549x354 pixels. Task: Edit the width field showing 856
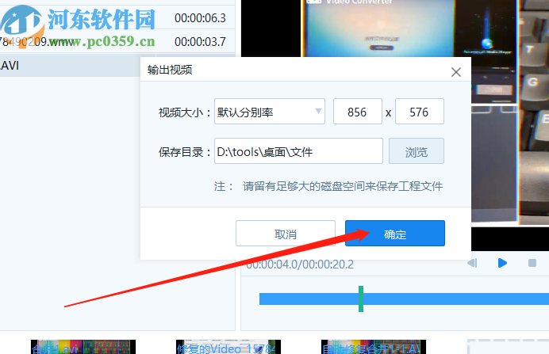pos(358,112)
